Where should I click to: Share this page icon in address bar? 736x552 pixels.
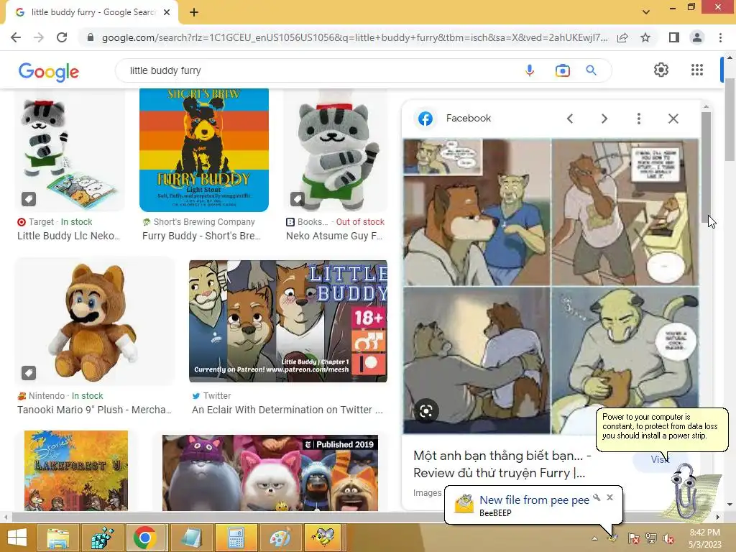tap(622, 37)
